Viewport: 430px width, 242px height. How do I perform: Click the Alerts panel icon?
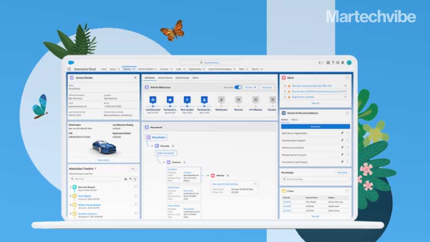point(284,78)
